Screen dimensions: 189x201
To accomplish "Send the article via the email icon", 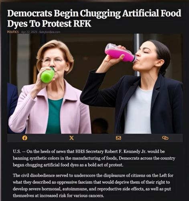I will [x=118, y=138].
